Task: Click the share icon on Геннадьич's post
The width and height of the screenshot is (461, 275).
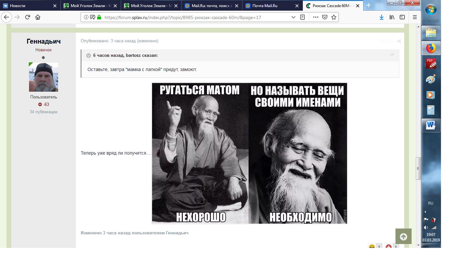Action: 399,41
